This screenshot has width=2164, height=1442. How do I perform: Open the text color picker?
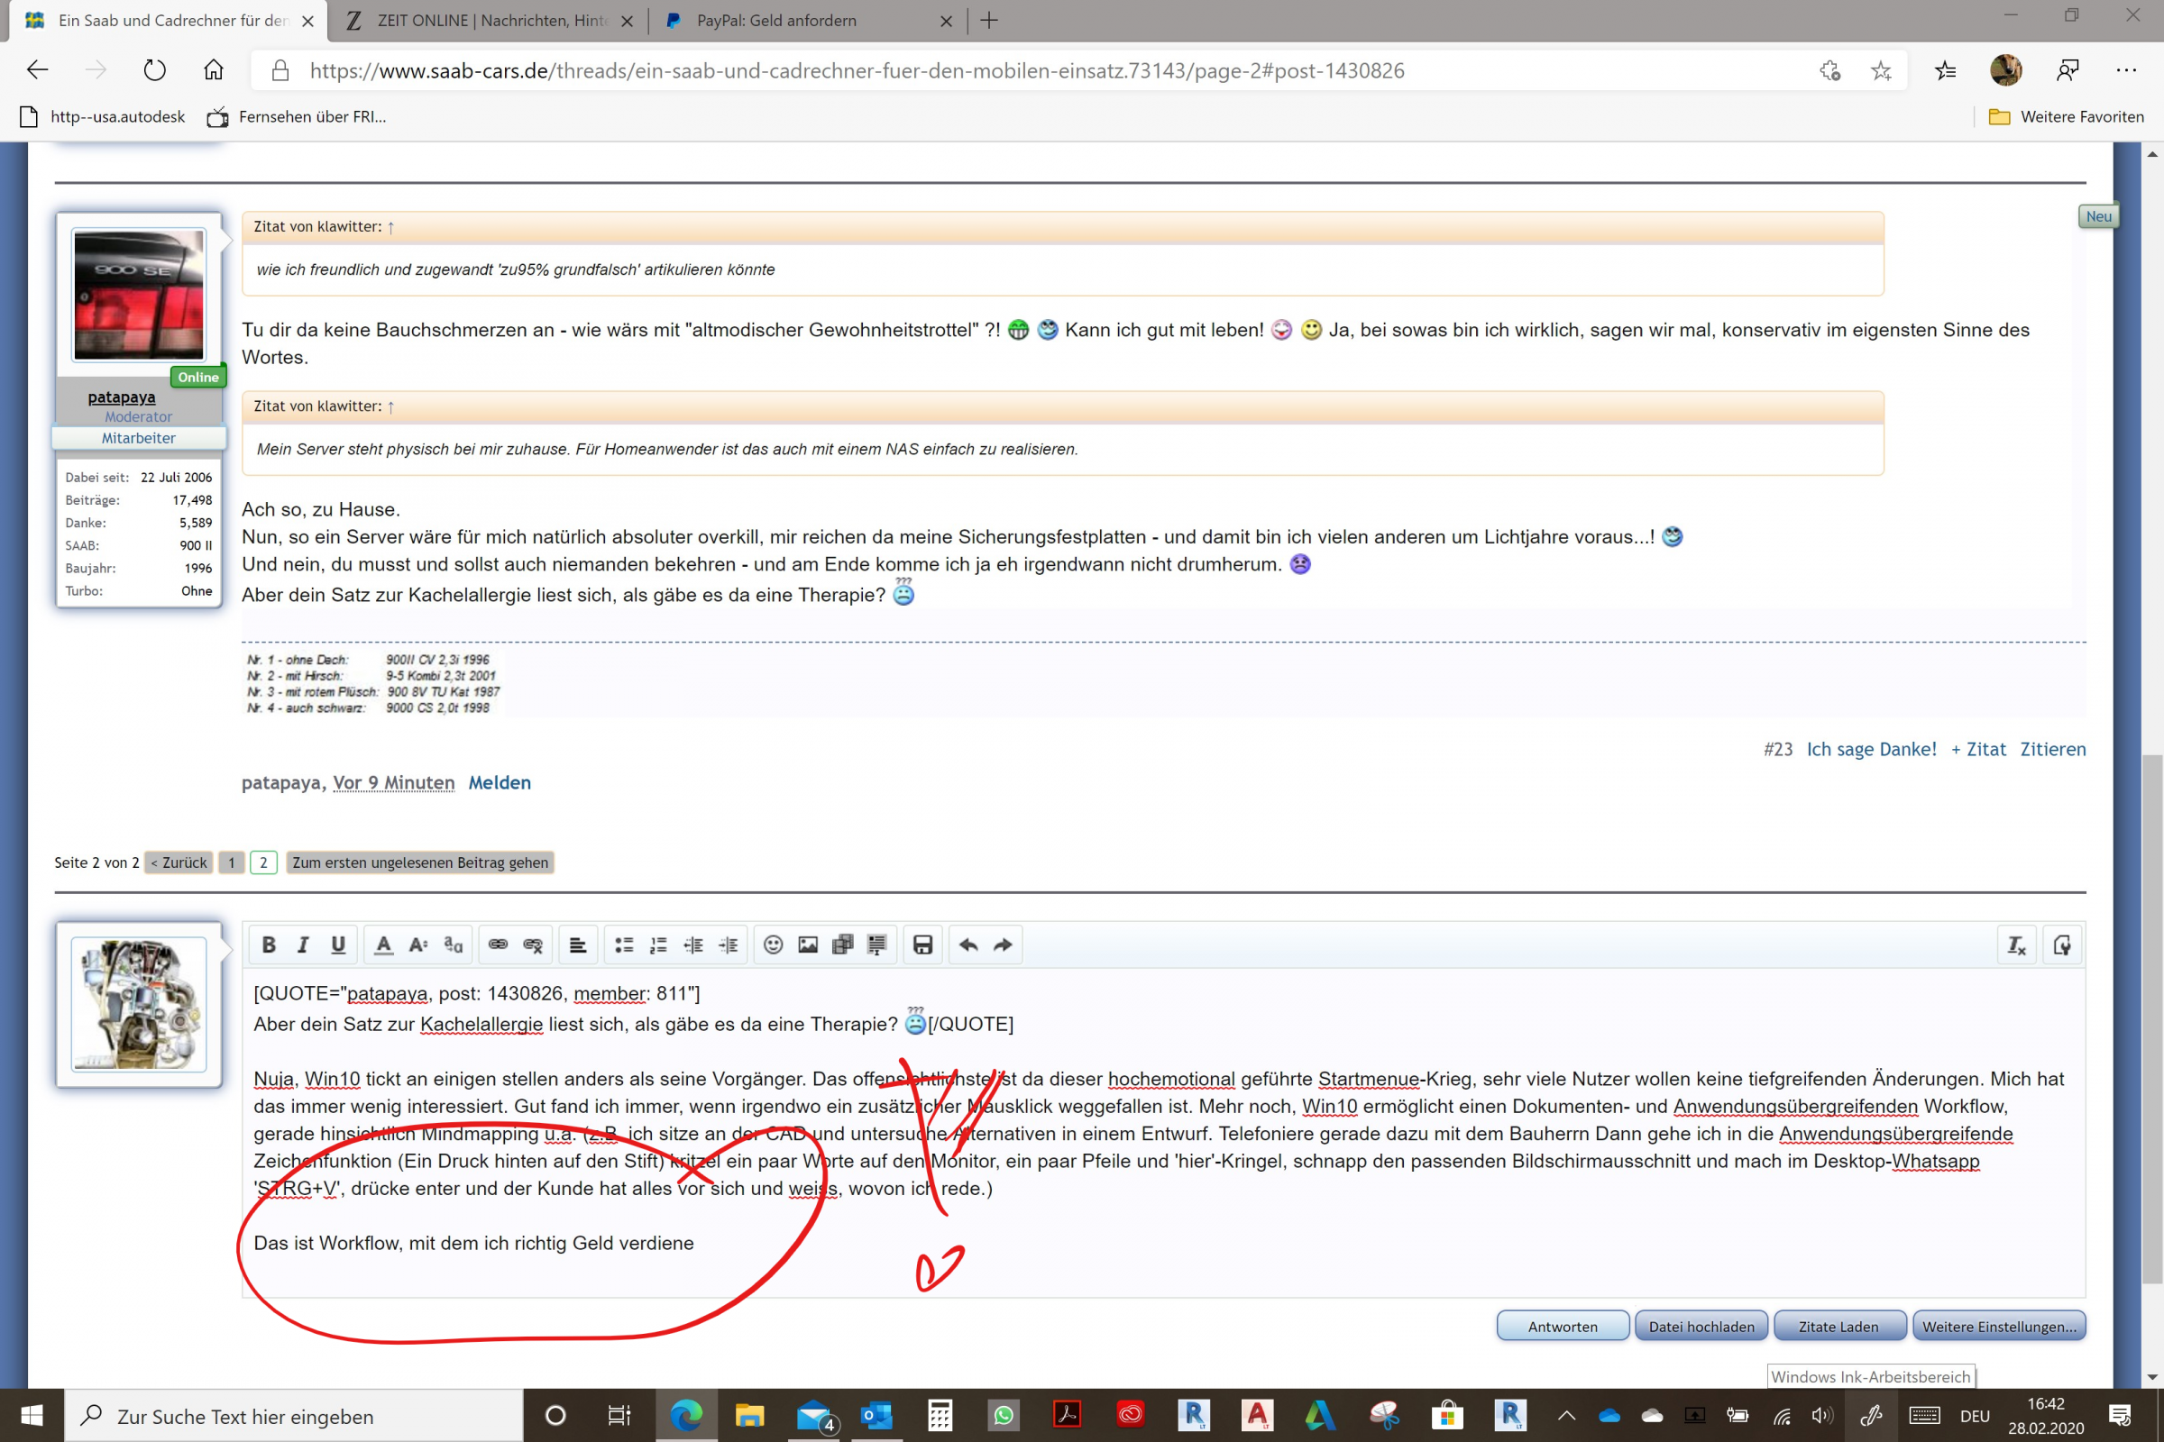coord(384,945)
